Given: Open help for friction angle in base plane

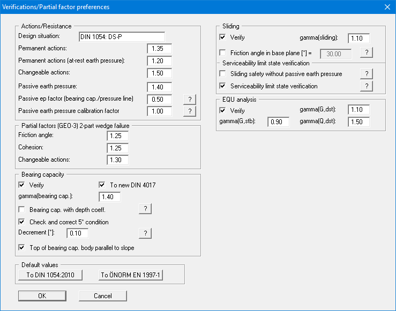Looking at the screenshot, I should click(x=365, y=52).
